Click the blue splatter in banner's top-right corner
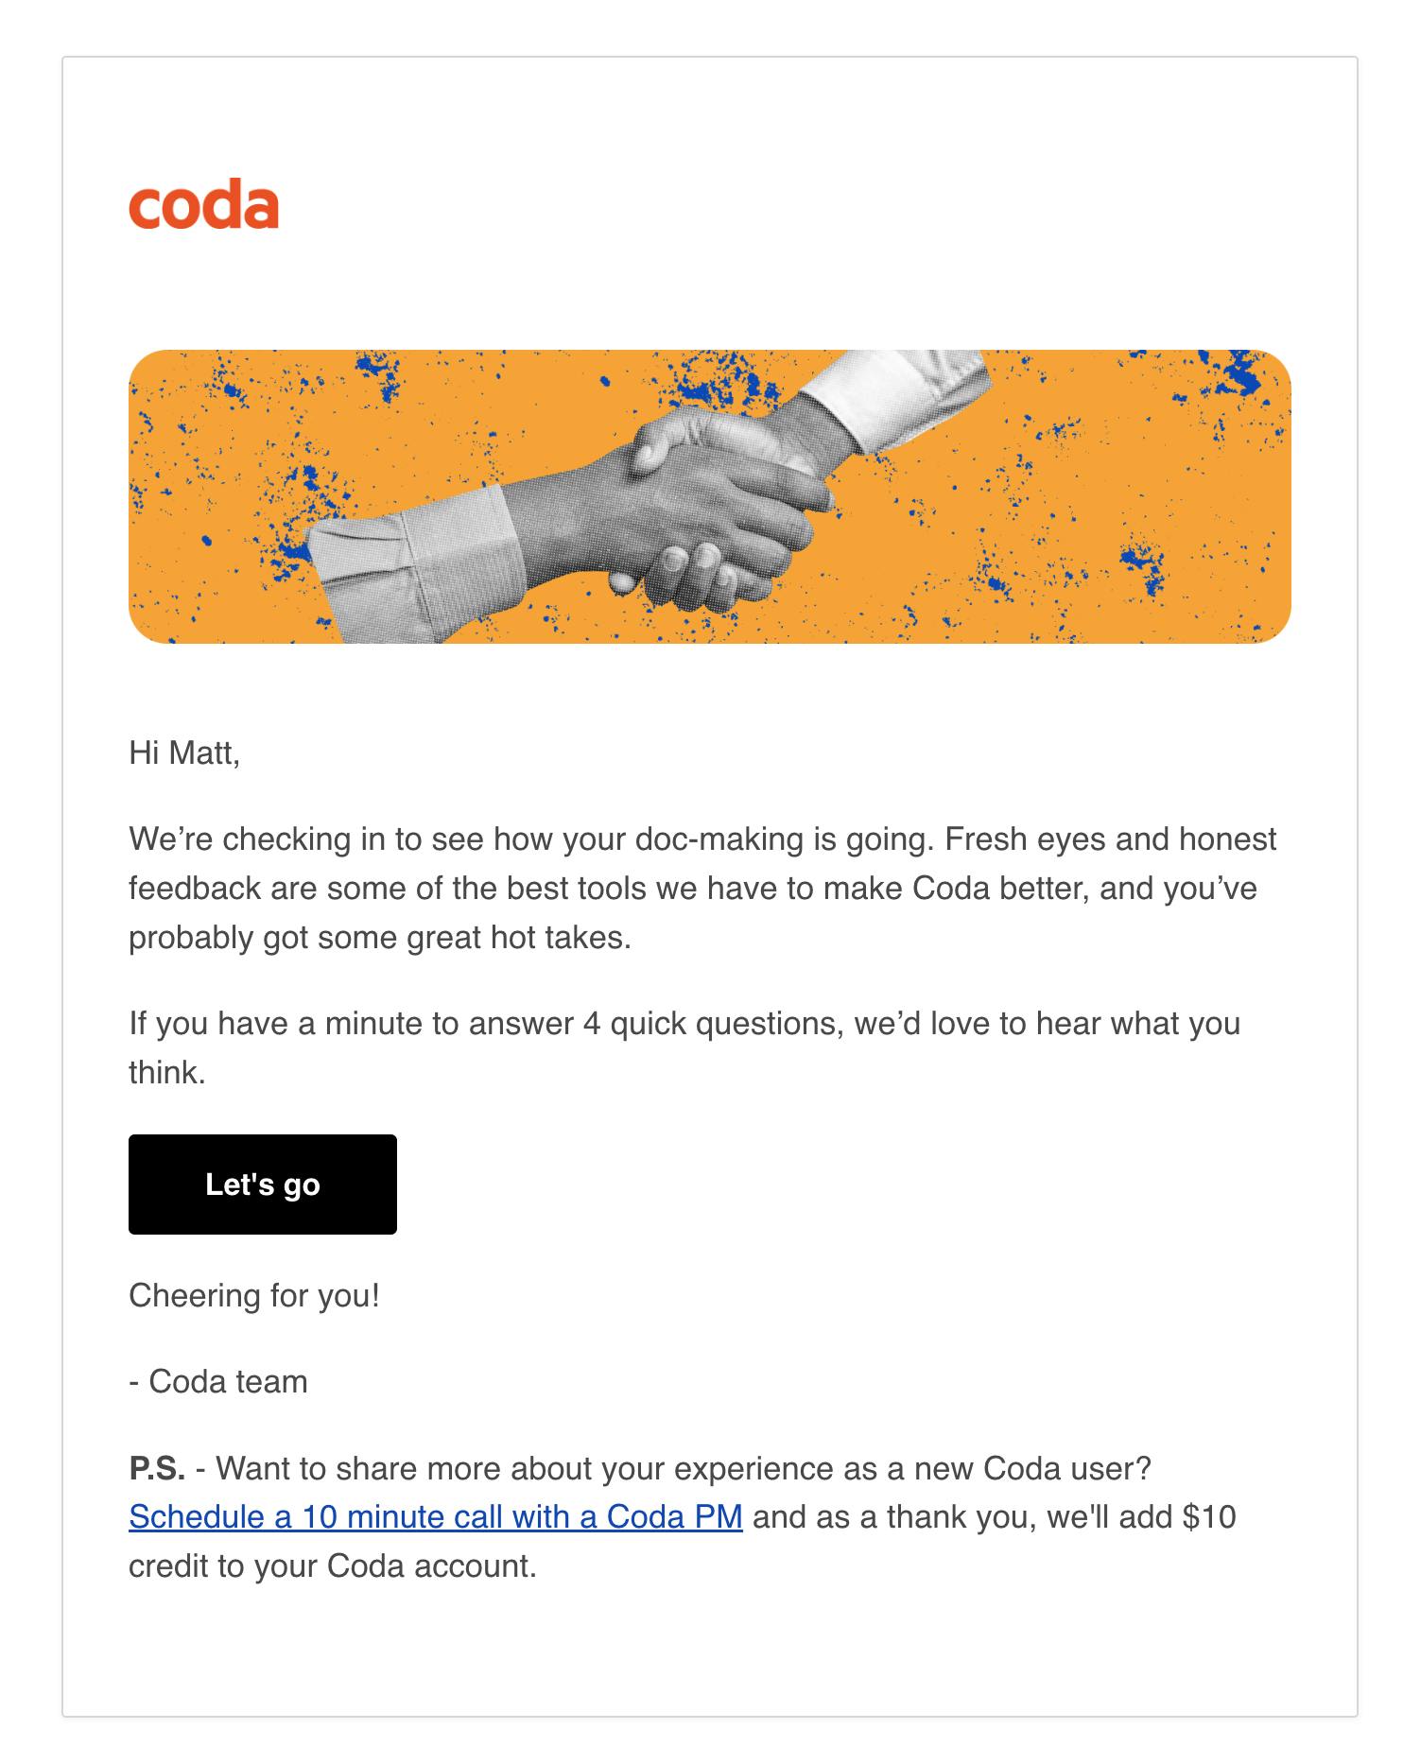The height and width of the screenshot is (1764, 1403). [1248, 373]
